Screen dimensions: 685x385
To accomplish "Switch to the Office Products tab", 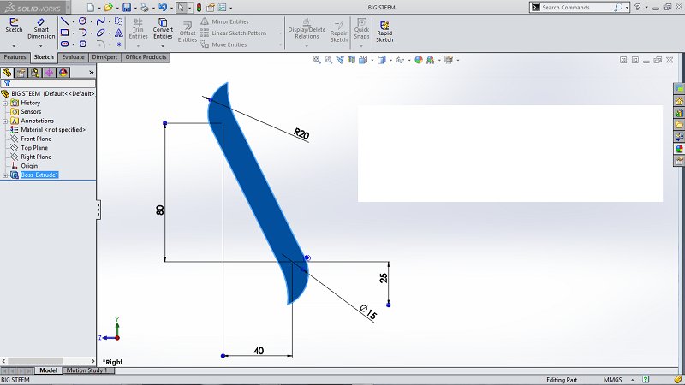I will [146, 57].
